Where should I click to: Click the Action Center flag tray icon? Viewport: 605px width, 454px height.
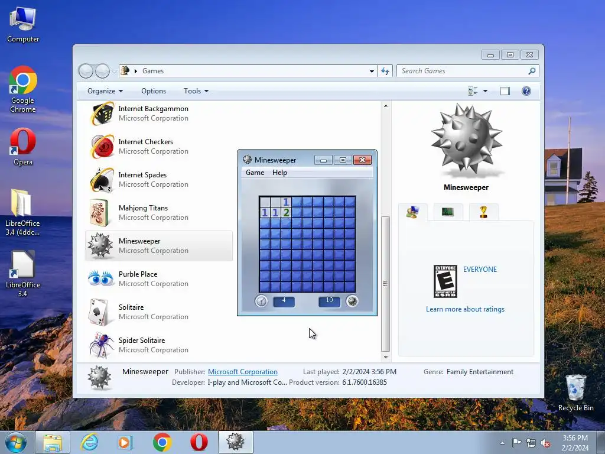[x=516, y=443]
